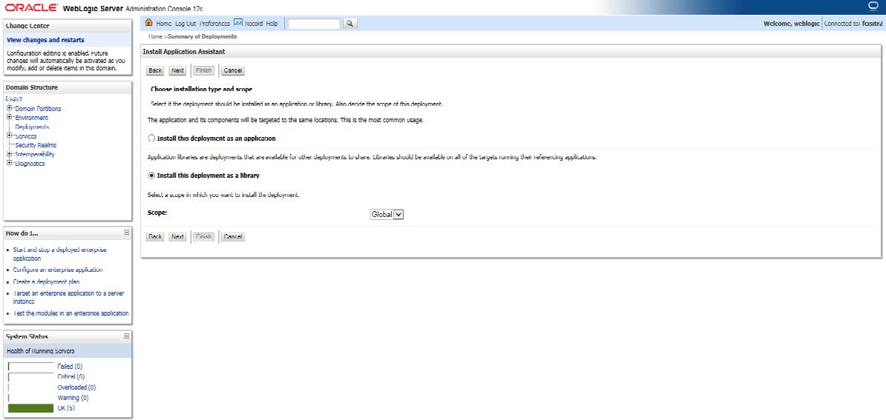Click Home breadcrumb link
Screen dimensions: 886x420
click(155, 36)
